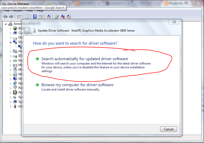This screenshot has width=204, height=143.
Task: Click the Cancel button in driver dialog
Action: point(169,129)
